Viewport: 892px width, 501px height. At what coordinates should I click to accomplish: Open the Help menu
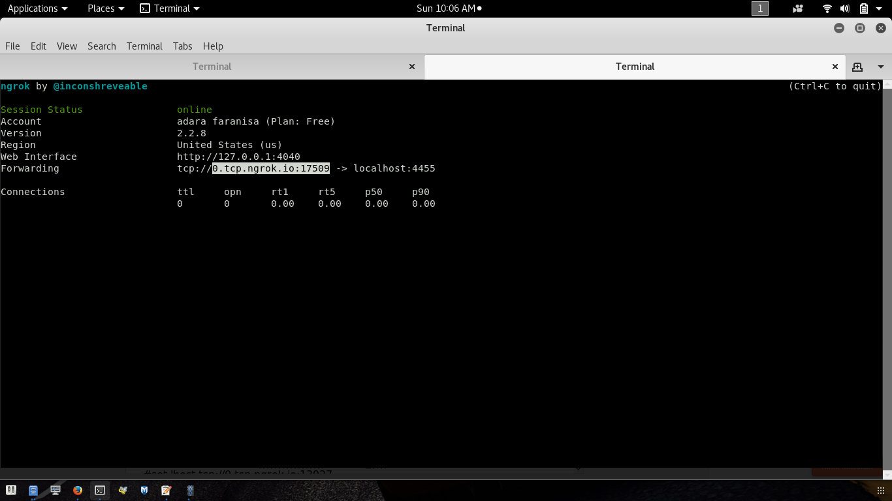tap(213, 46)
